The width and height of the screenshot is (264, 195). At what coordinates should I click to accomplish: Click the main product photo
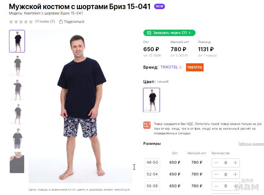80,106
